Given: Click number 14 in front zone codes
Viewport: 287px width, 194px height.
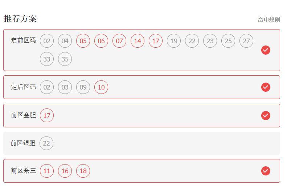Looking at the screenshot, I should coord(137,41).
